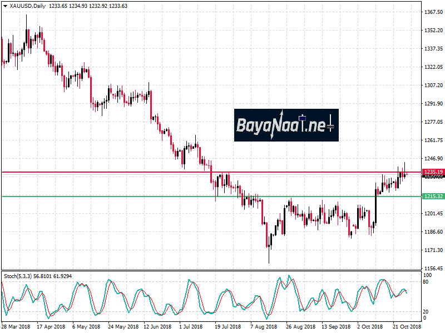Click the triangle arrow beside XAUUSD title
This screenshot has height=333, width=445.
click(x=5, y=5)
